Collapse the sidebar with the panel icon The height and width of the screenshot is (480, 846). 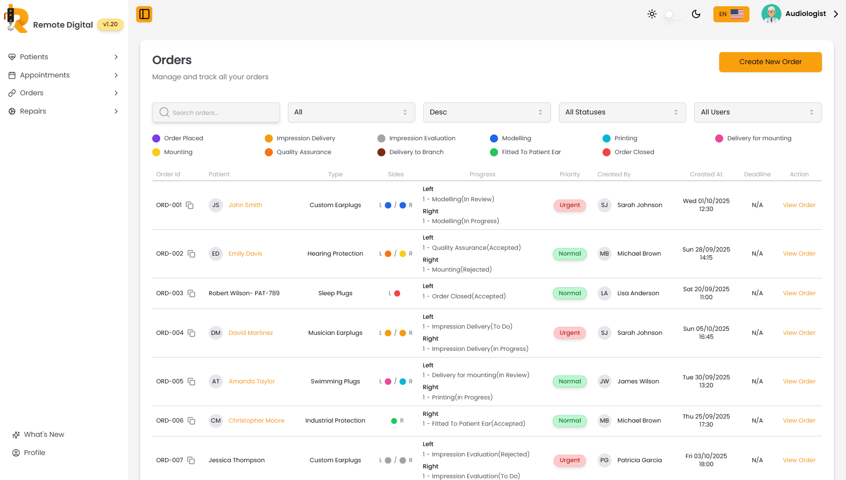[144, 14]
